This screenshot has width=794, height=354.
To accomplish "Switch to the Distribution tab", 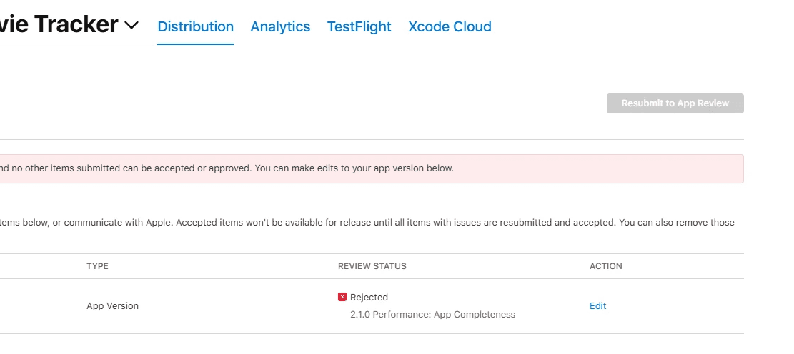I will pos(195,26).
